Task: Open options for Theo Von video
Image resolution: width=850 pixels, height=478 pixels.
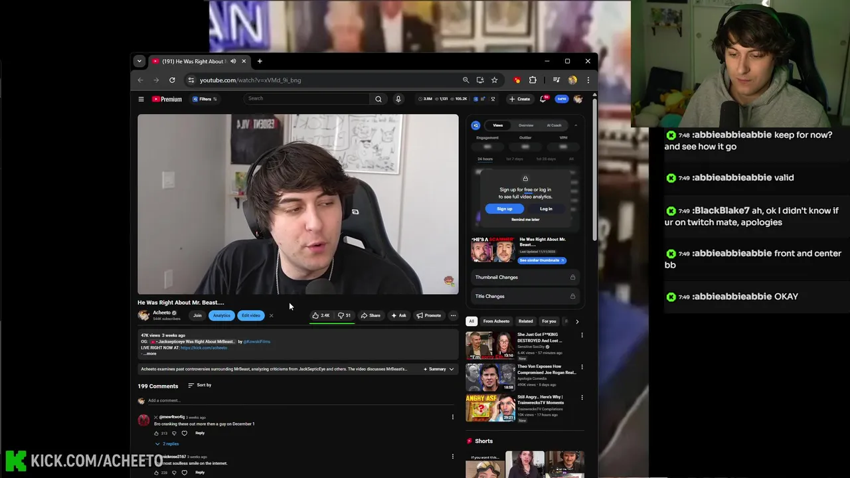Action: 582,366
